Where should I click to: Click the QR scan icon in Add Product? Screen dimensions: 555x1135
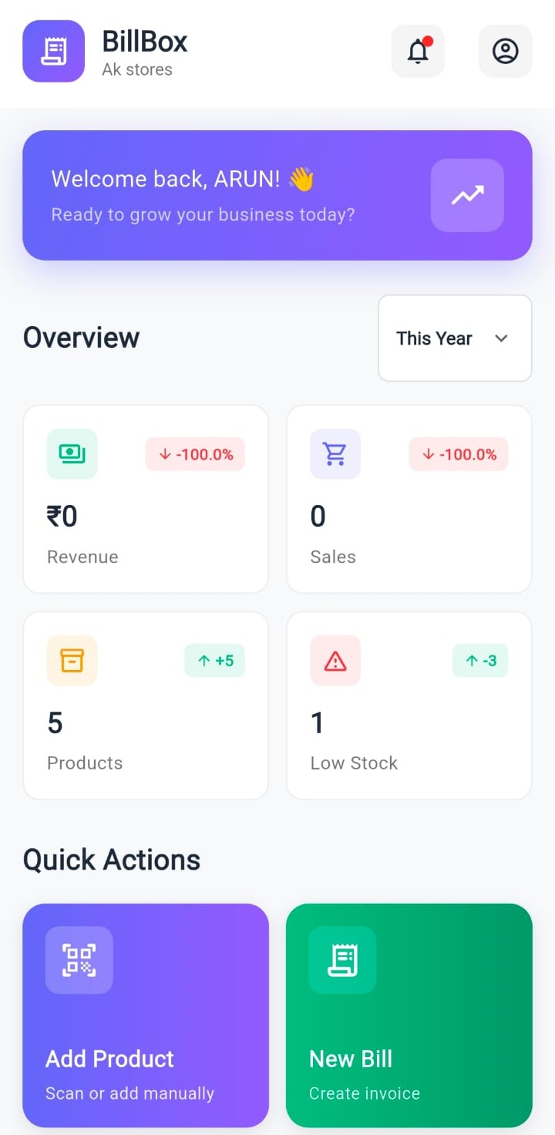click(x=79, y=960)
